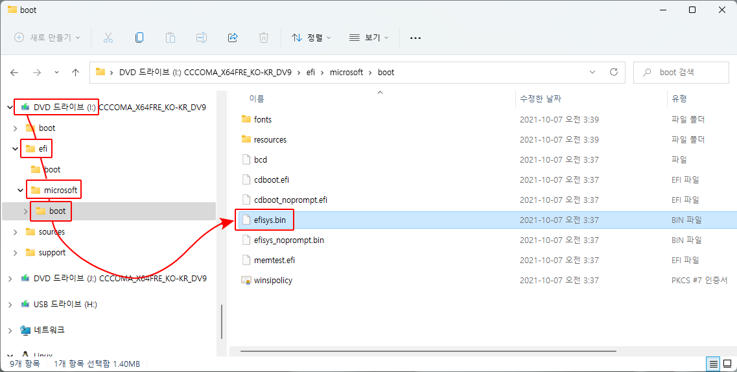Click the winsipolicy certificate icon

coord(246,281)
